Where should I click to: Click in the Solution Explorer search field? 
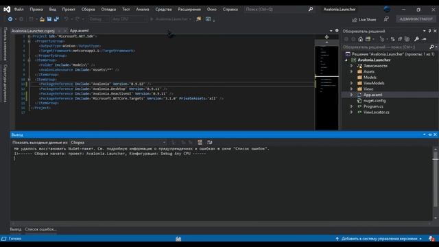[385, 47]
